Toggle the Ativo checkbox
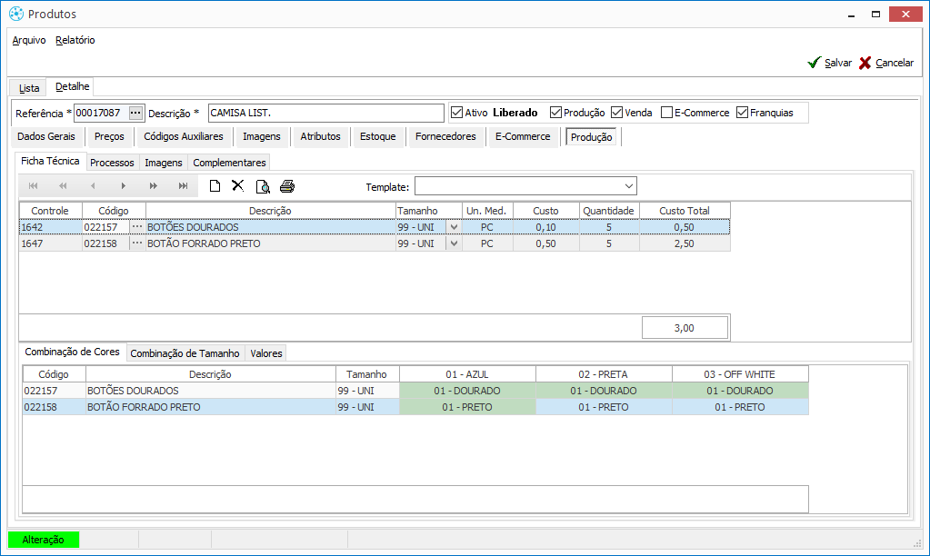This screenshot has width=930, height=556. pyautogui.click(x=456, y=113)
